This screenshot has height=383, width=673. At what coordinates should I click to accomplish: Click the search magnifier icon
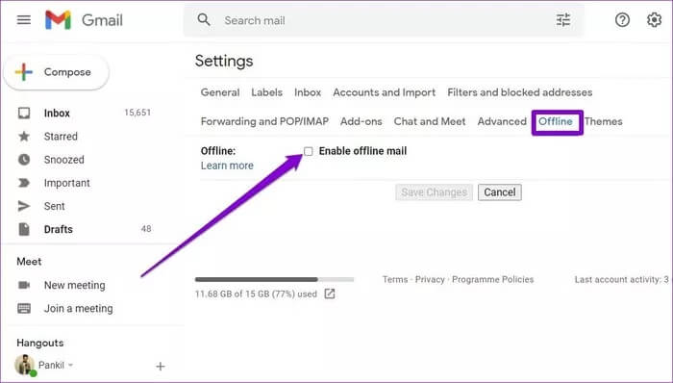pyautogui.click(x=204, y=20)
